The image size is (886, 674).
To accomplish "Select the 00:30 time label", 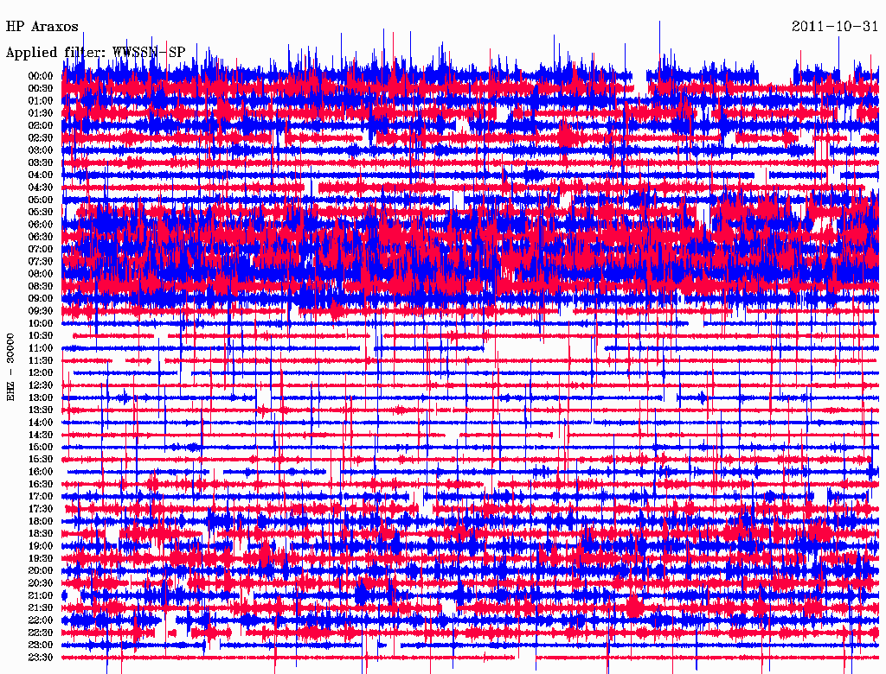I will (41, 88).
